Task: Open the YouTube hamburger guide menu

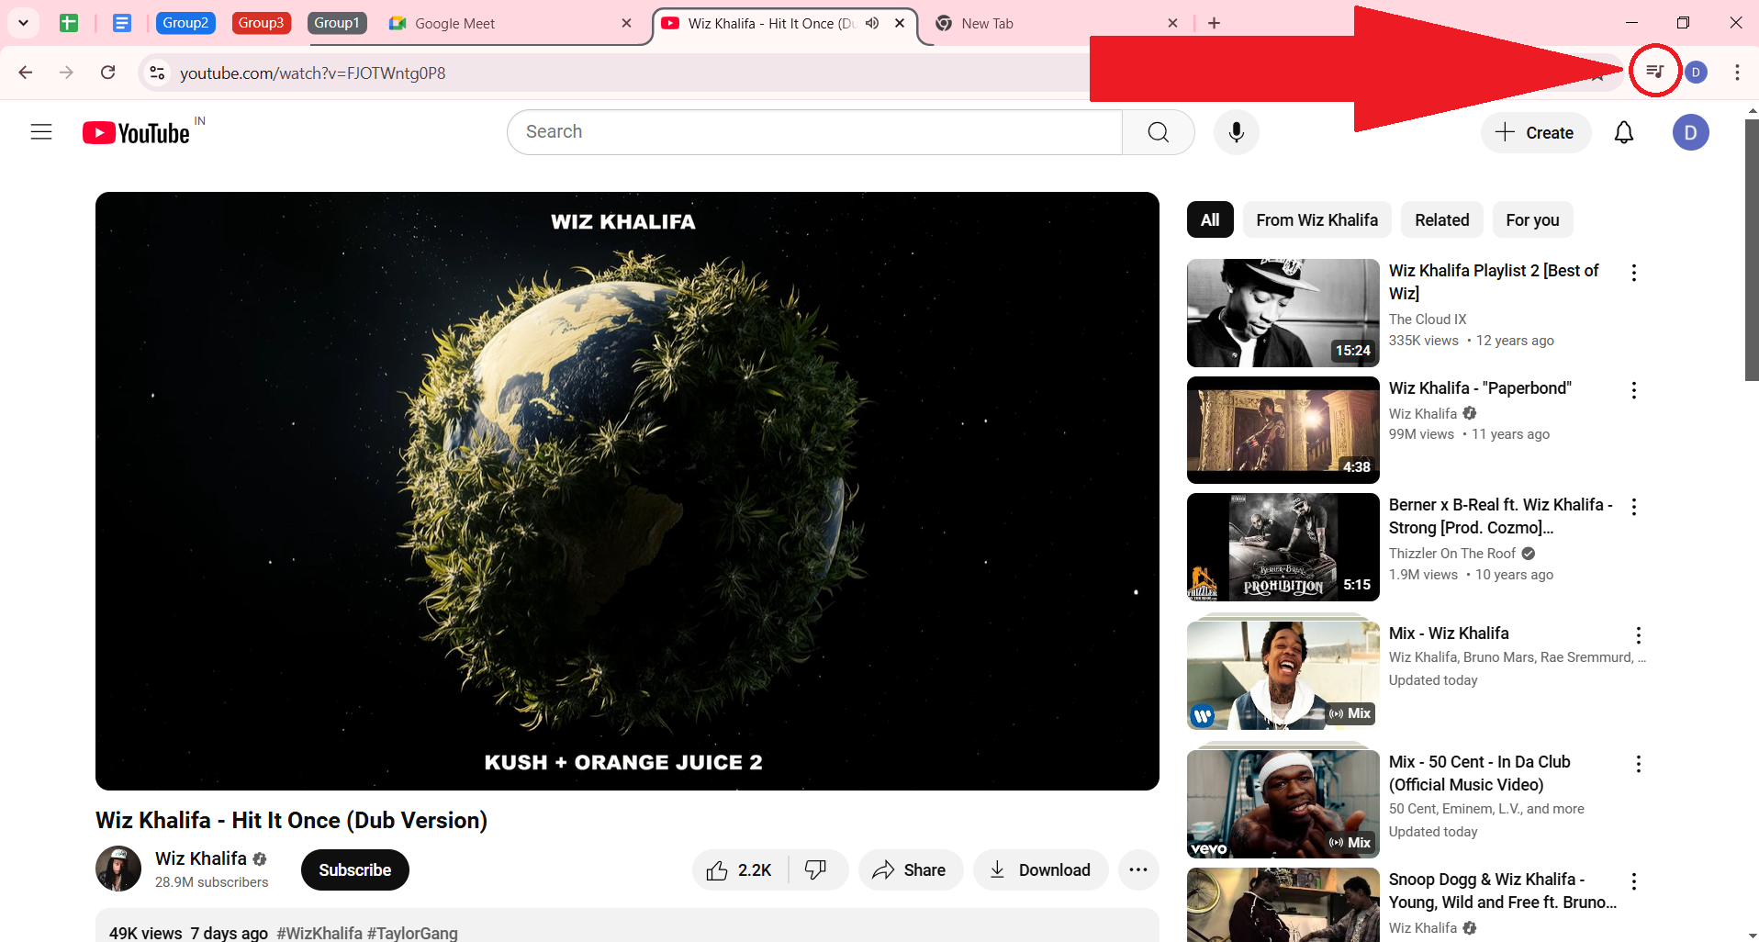Action: click(x=41, y=132)
